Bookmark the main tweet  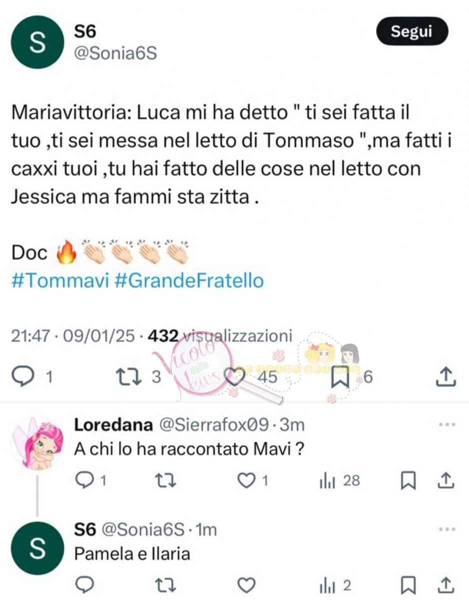(x=341, y=376)
